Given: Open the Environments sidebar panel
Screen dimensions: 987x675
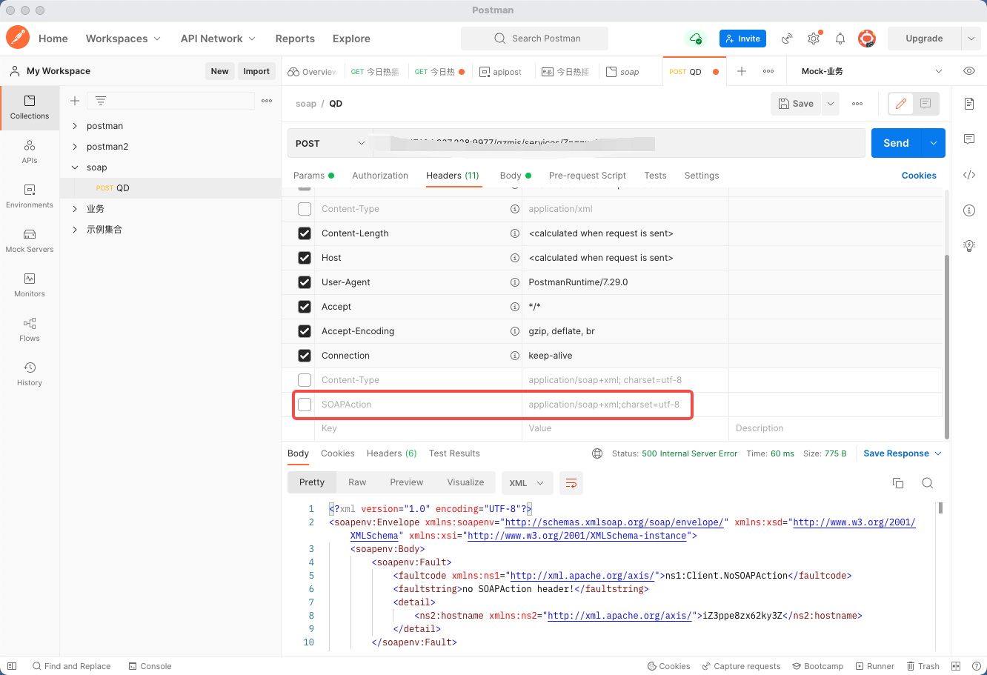Looking at the screenshot, I should (x=30, y=196).
